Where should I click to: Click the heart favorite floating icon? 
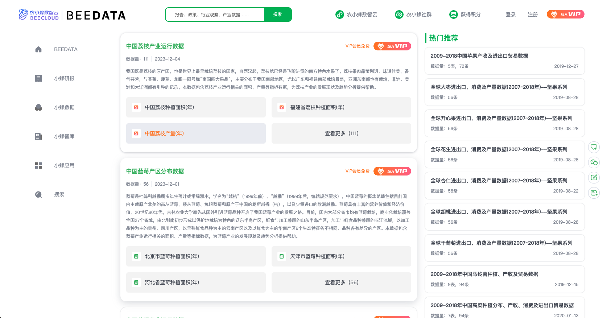(x=594, y=147)
